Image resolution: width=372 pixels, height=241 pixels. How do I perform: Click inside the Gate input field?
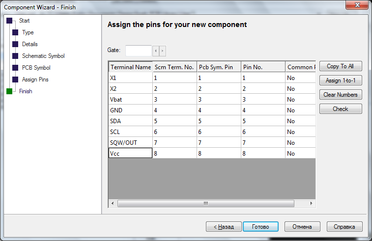pos(139,51)
